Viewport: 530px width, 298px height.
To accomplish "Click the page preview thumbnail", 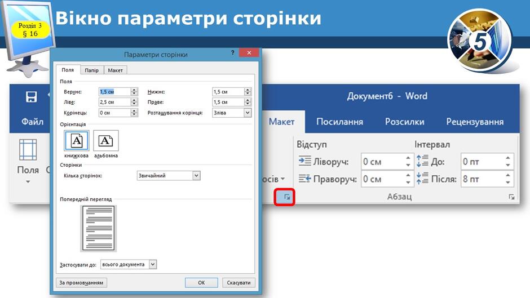I will click(x=98, y=228).
